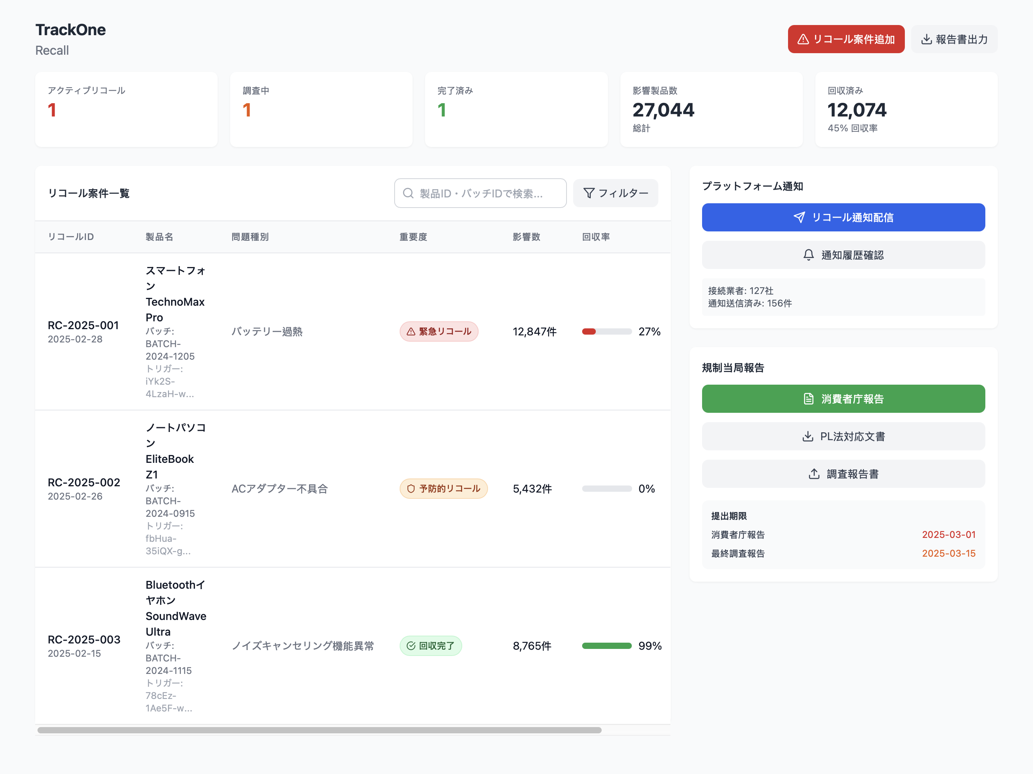Click the 99% green recovery bar
Viewport: 1033px width, 774px height.
point(607,645)
